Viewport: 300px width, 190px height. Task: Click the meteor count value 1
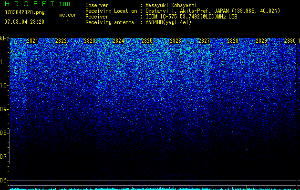(68, 22)
